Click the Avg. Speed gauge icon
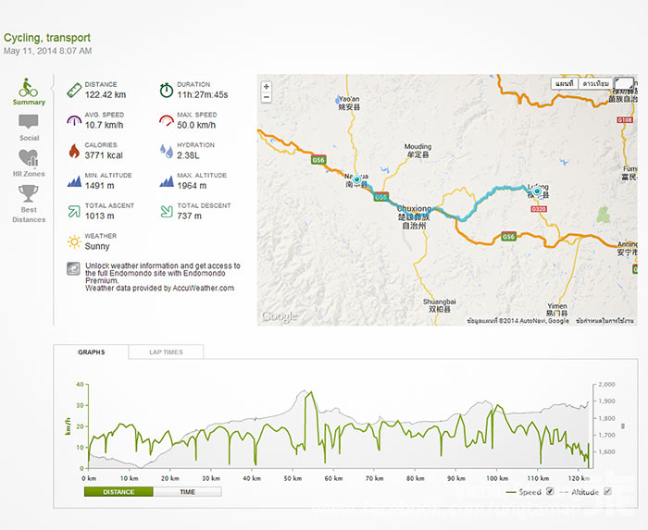Screen dimensions: 648x530 click(x=74, y=120)
